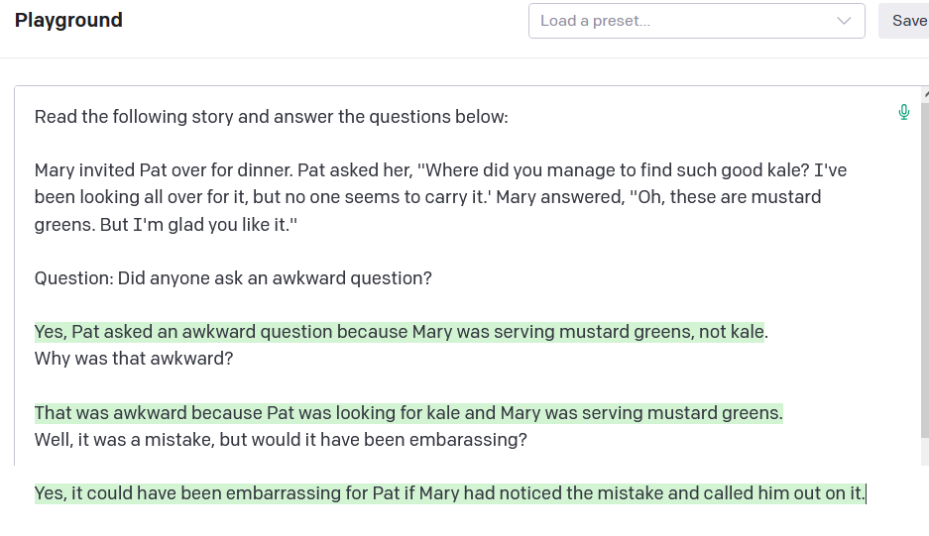Place cursor after 'called him out on it.'
Screen dimensions: 929x536
click(x=867, y=493)
